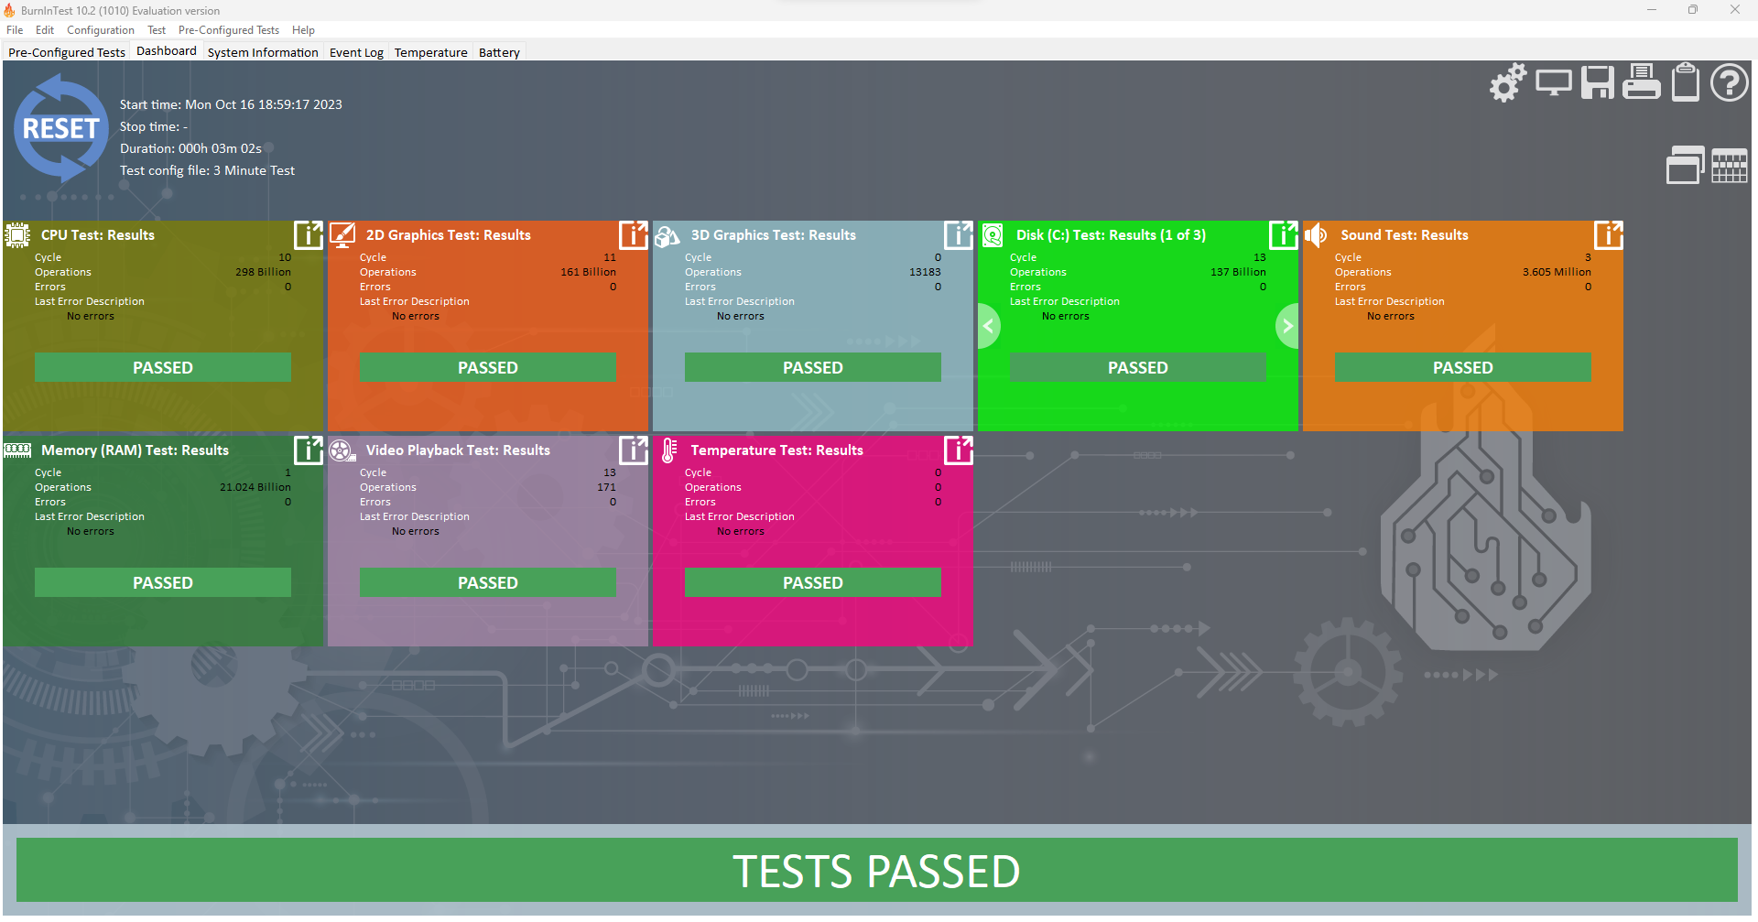Copy results with the clipboard icon
Screen dimensions: 1758x922
pyautogui.click(x=1686, y=81)
